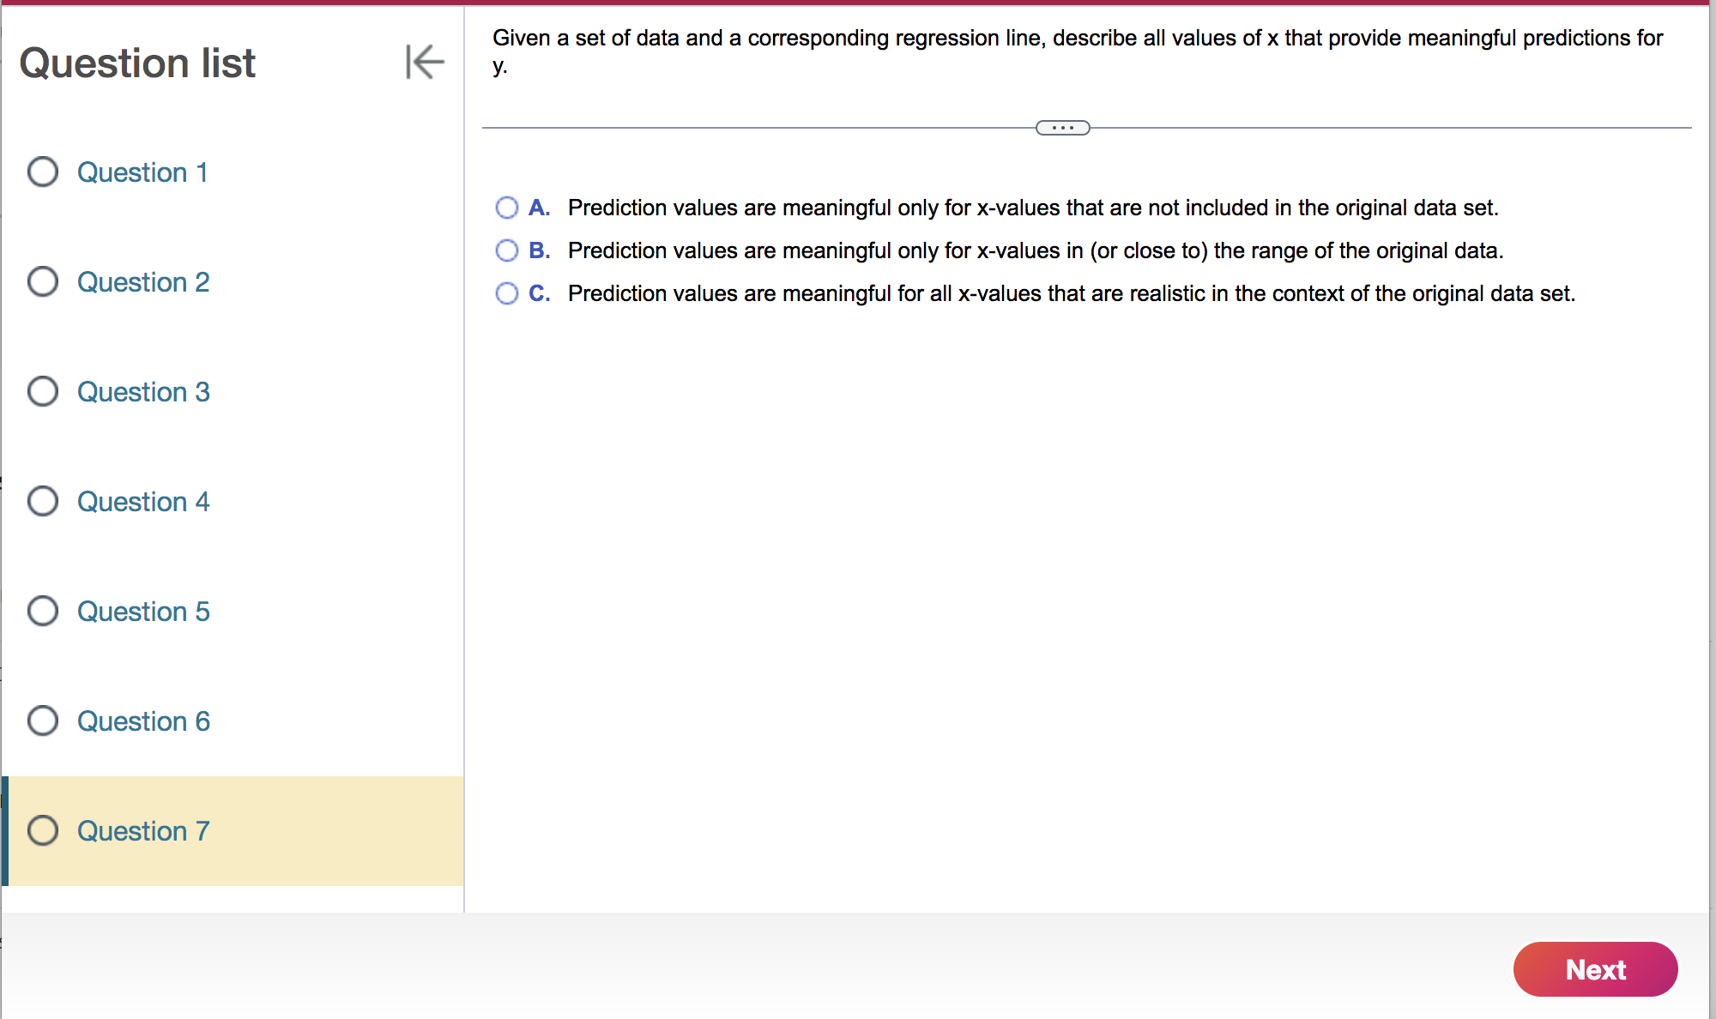Image resolution: width=1716 pixels, height=1019 pixels.
Task: Click Question 1 status circle icon
Action: (43, 172)
